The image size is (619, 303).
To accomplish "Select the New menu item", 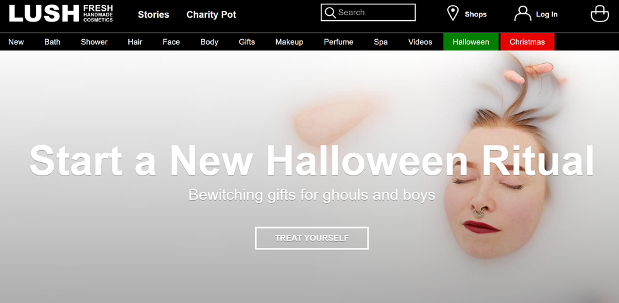I will [16, 42].
